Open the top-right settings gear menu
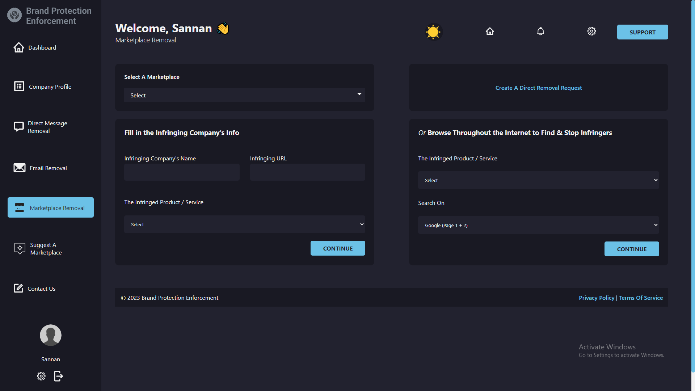This screenshot has width=695, height=391. click(x=591, y=31)
